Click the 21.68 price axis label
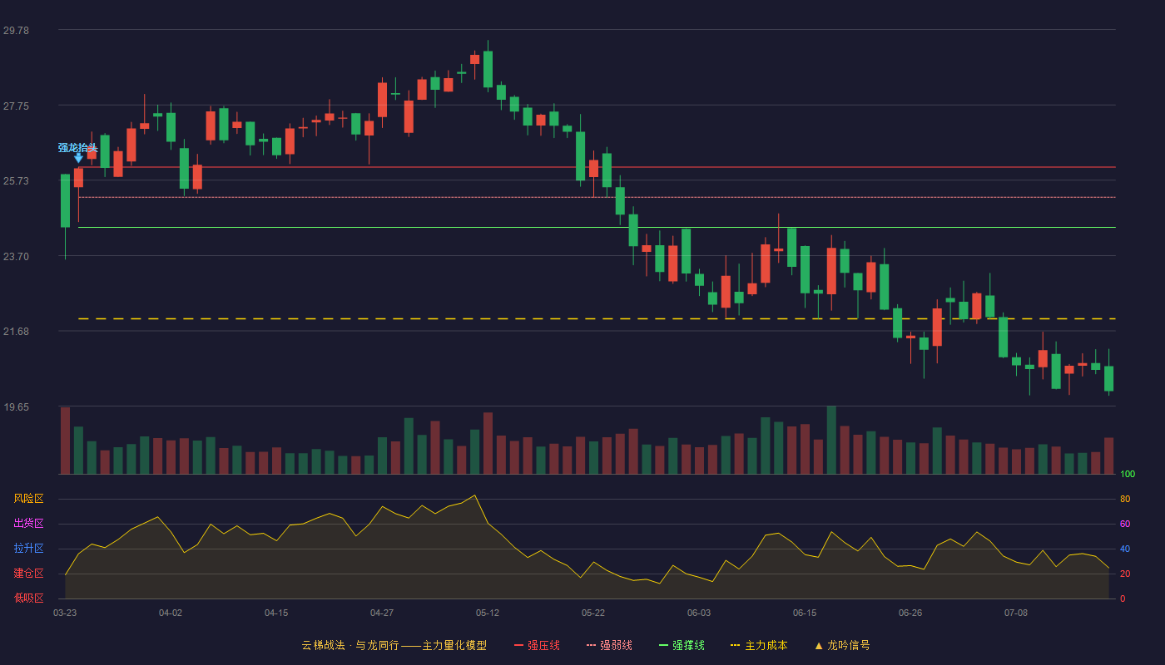 pos(16,332)
